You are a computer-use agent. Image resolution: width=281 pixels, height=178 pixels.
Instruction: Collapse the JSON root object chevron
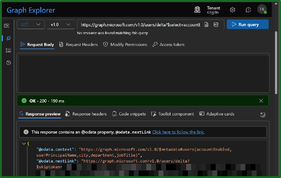click(23, 143)
